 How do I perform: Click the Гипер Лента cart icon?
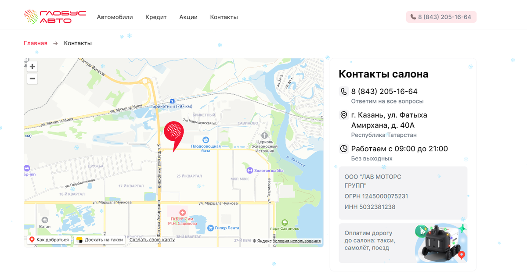(211, 228)
